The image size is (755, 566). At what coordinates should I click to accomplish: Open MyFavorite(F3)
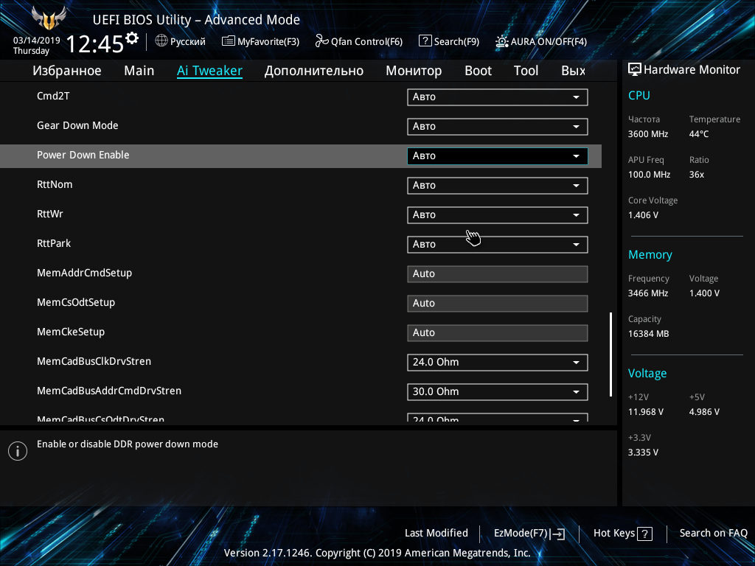[x=260, y=41]
